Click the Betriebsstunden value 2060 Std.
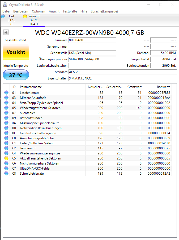Image resolution: width=179 pixels, height=240 pixels. [x=164, y=66]
